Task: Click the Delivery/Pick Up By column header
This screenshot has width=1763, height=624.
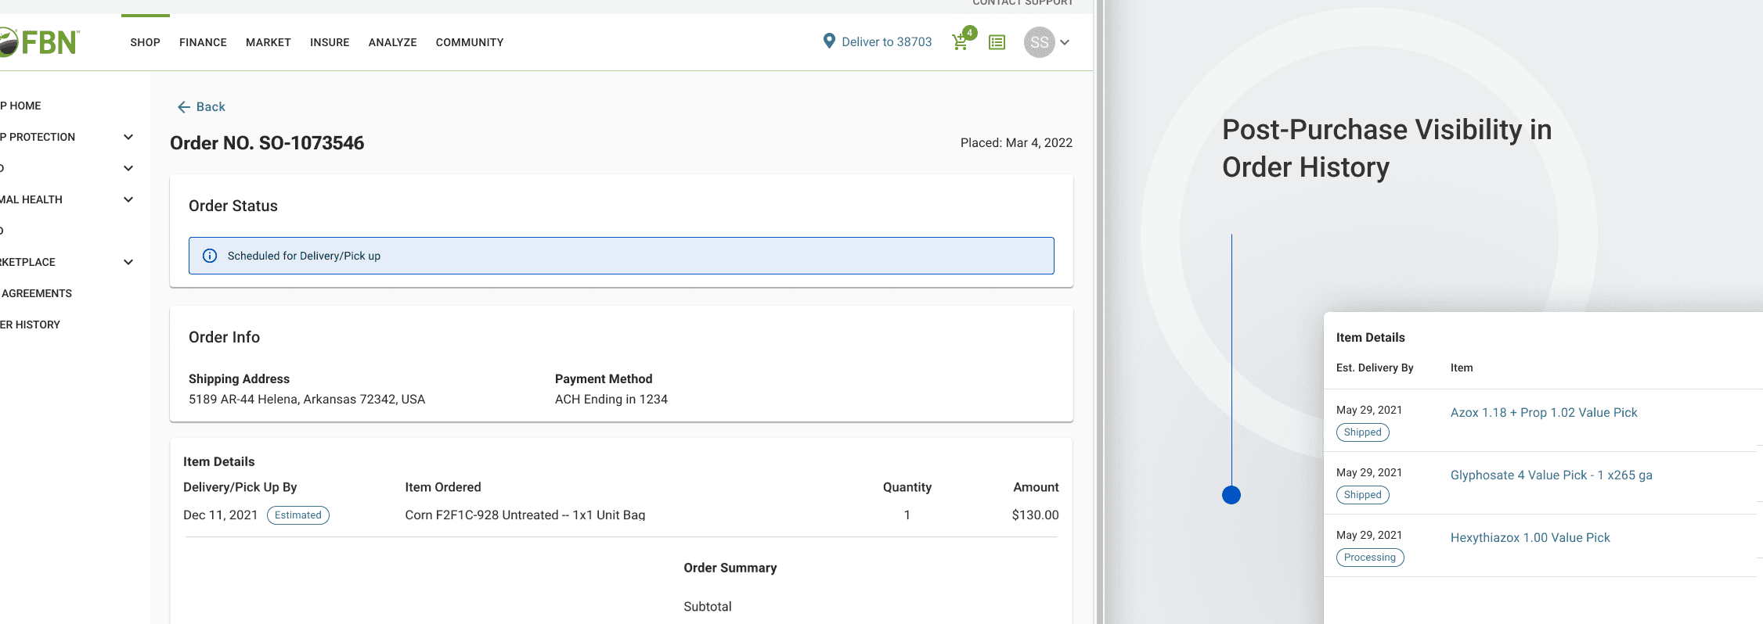Action: click(x=240, y=487)
